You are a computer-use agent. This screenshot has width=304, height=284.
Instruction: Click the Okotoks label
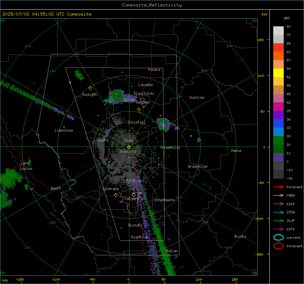click(135, 225)
